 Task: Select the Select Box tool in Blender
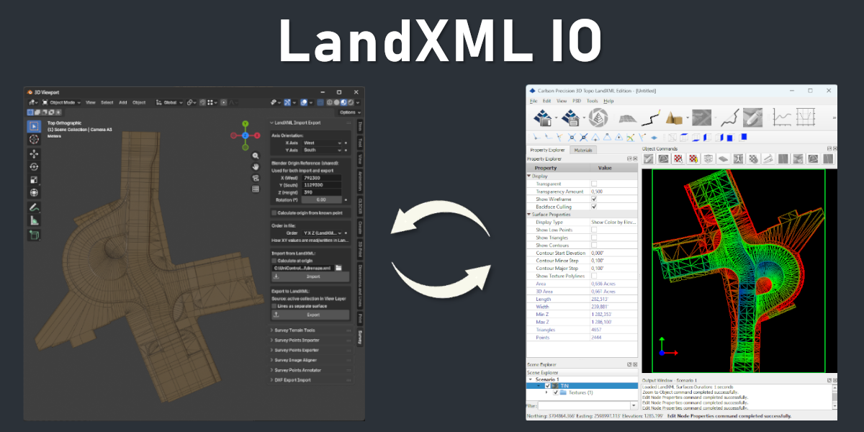pyautogui.click(x=34, y=126)
